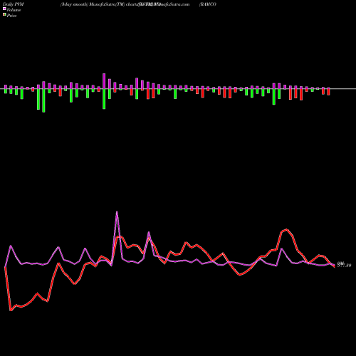Click the Price legend label
This screenshot has height=356, width=356.
[11, 16]
